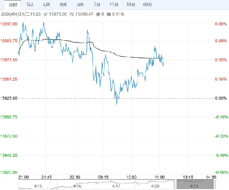Viewport: 229px width, 190px height.
Task: Select the 日K daily candlestick tab
Action: pyautogui.click(x=46, y=4)
